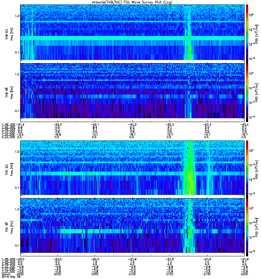Click the THC X_RE_GSE value '-61.8'
This screenshot has width=261, height=279.
(x=245, y=259)
